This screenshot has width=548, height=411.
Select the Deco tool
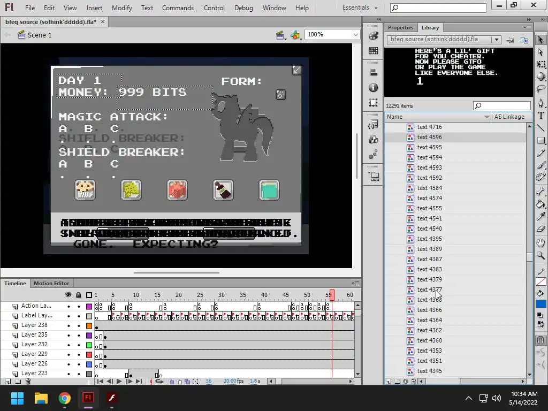pos(541,177)
